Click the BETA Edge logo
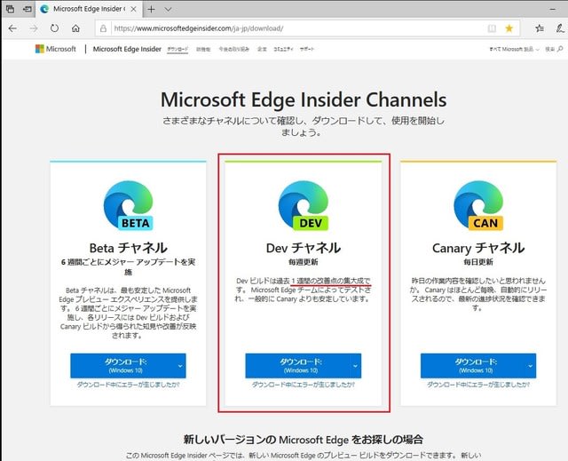Image resolution: width=568 pixels, height=461 pixels. tap(129, 205)
